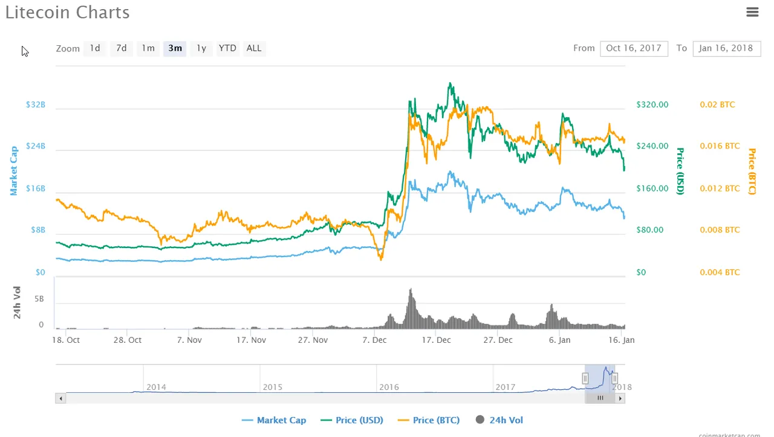This screenshot has height=437, width=774.
Task: Click the $32B market cap axis label
Action: (x=35, y=104)
